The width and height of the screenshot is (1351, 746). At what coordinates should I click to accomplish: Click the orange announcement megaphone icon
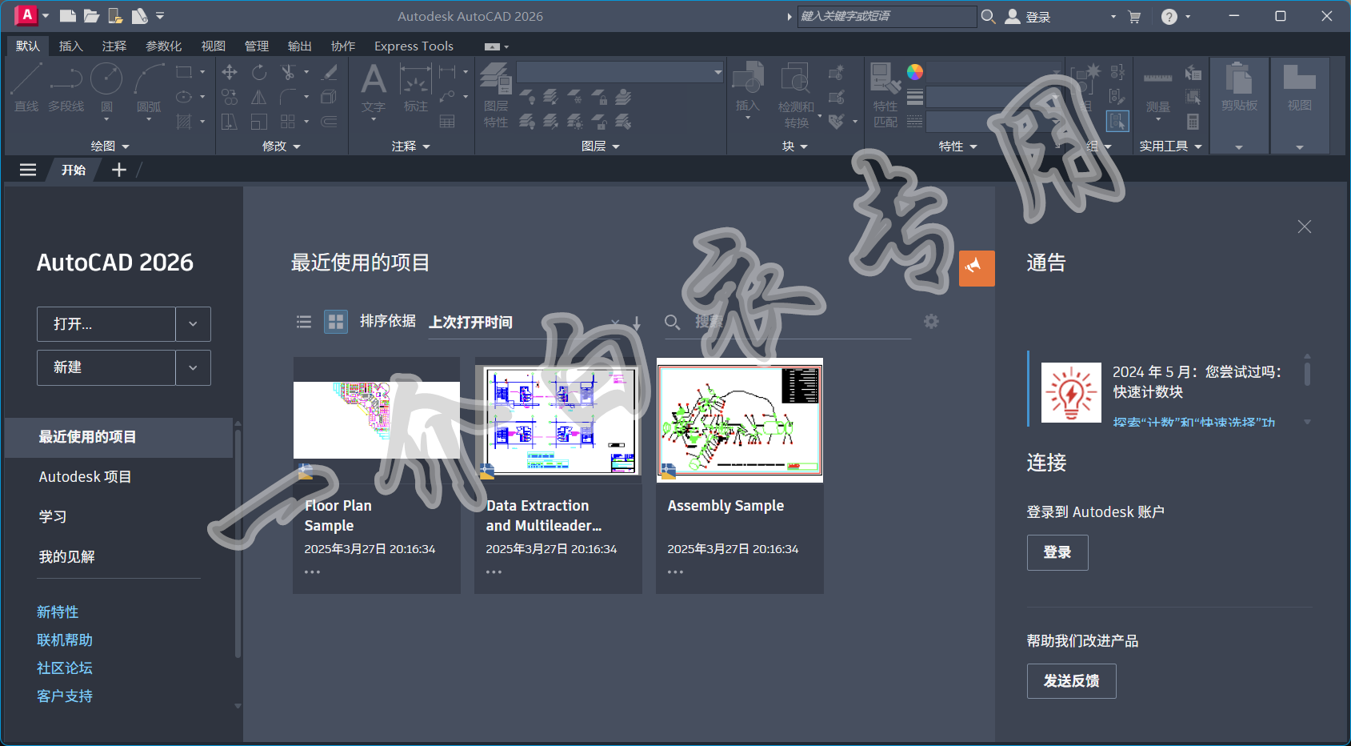tap(976, 267)
